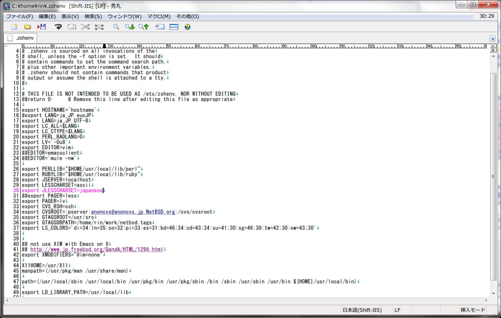Click the list icon button below the ruler chevron
This screenshot has height=318, width=501.
tap(493, 51)
